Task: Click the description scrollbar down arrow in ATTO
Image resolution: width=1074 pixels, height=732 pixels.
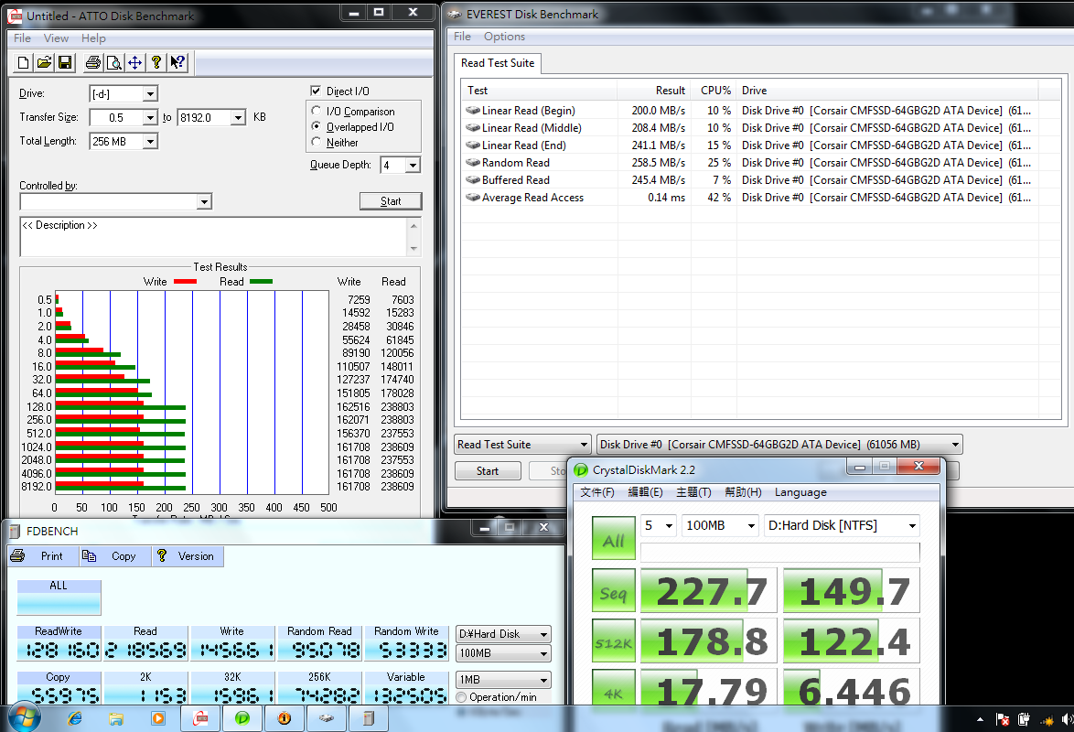Action: pos(413,249)
